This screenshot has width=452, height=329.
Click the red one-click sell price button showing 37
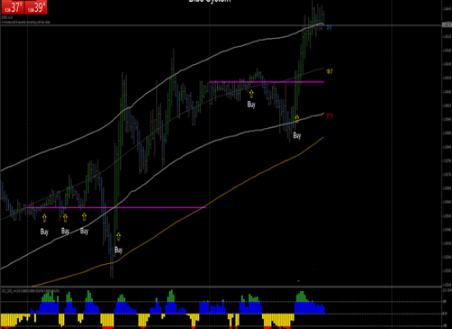(12, 7)
